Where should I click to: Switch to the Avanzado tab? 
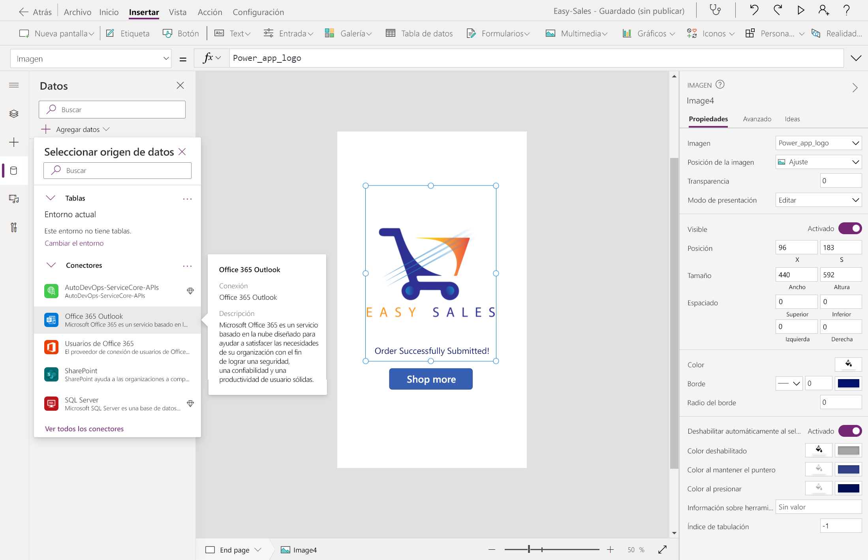(757, 119)
